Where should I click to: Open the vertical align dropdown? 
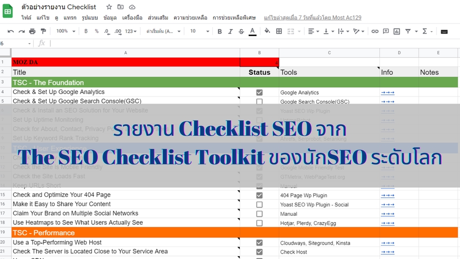click(328, 31)
